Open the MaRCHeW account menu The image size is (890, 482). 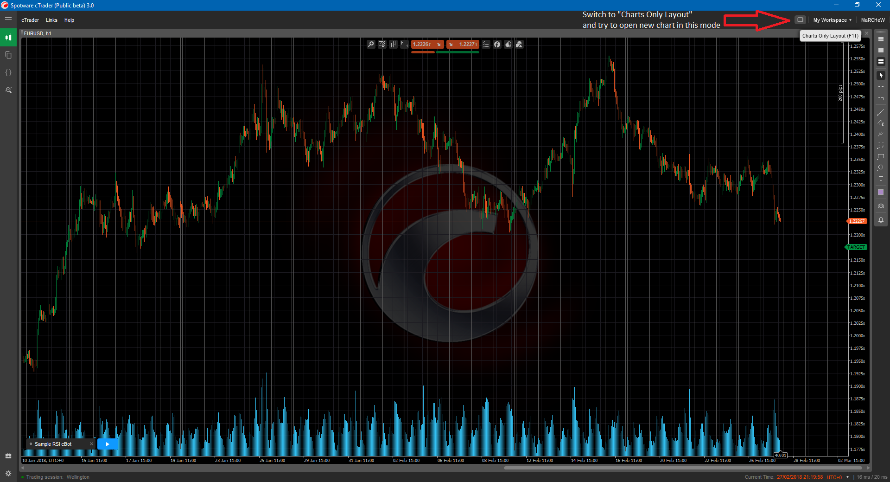(x=873, y=20)
